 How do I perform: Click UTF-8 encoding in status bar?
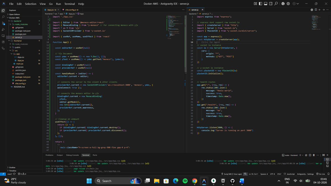[x=273, y=174]
